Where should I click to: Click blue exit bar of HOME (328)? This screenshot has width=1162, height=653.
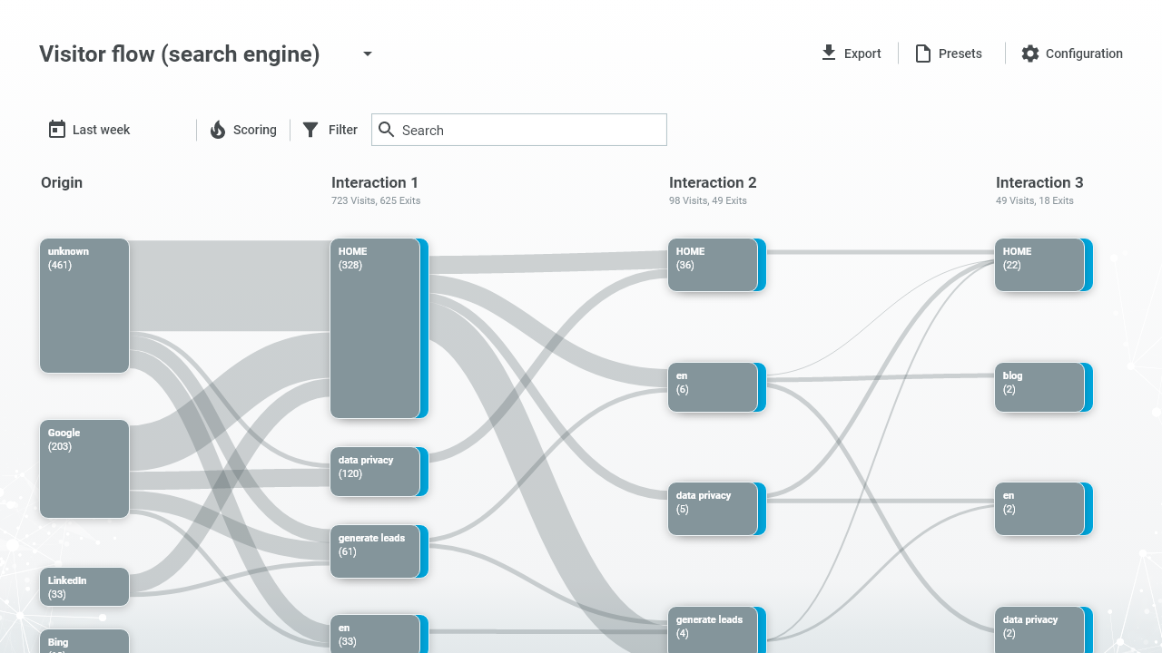(x=424, y=328)
